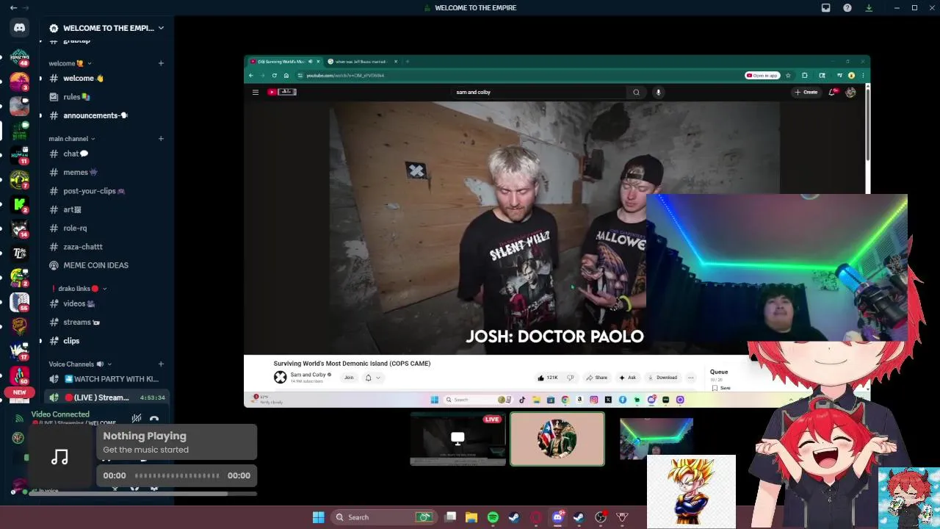Select LIVE stream thumbnail tile

click(x=458, y=439)
